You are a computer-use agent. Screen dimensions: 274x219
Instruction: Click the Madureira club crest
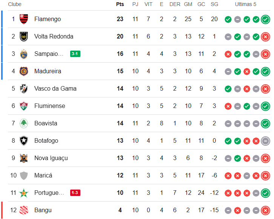pos(24,71)
